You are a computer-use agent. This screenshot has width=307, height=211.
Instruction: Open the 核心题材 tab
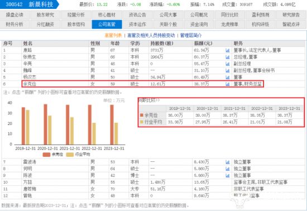(107, 15)
